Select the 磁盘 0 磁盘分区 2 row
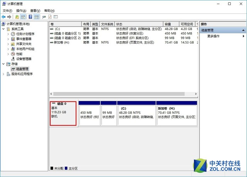The width and height of the screenshot is (247, 177). tap(123, 38)
